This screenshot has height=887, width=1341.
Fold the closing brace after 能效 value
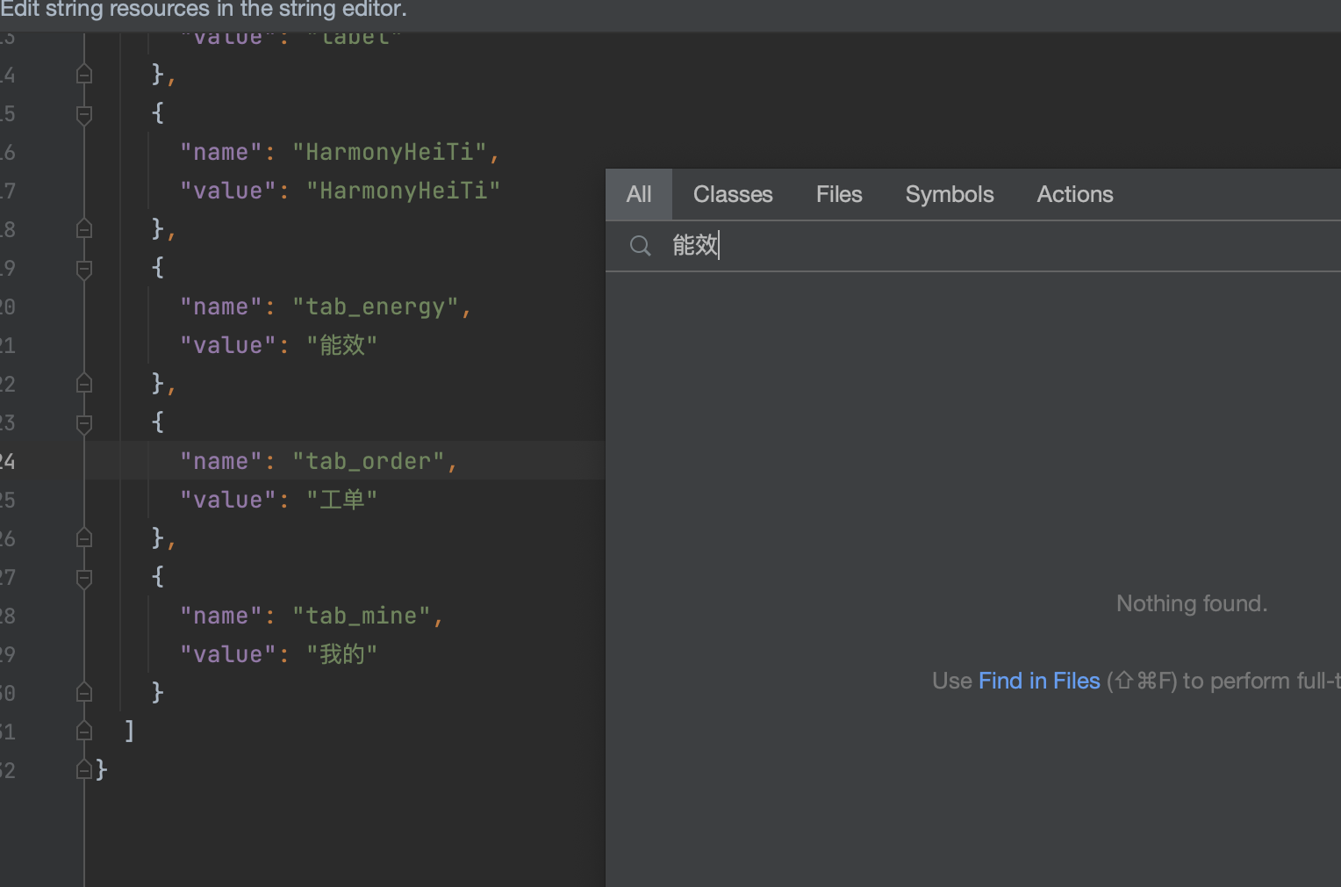click(x=84, y=384)
